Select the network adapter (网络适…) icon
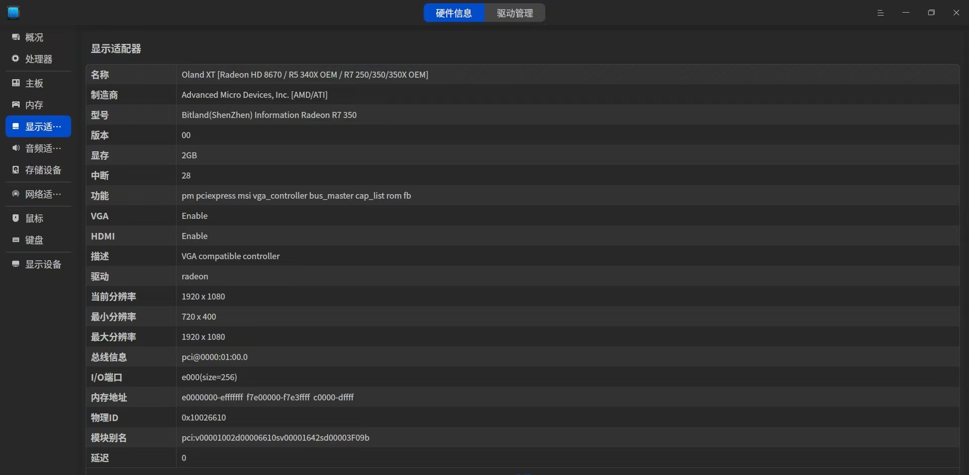Image resolution: width=969 pixels, height=475 pixels. pyautogui.click(x=16, y=194)
